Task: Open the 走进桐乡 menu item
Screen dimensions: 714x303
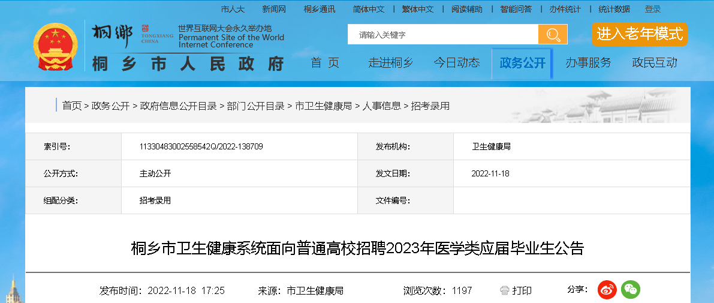Action: pyautogui.click(x=390, y=63)
